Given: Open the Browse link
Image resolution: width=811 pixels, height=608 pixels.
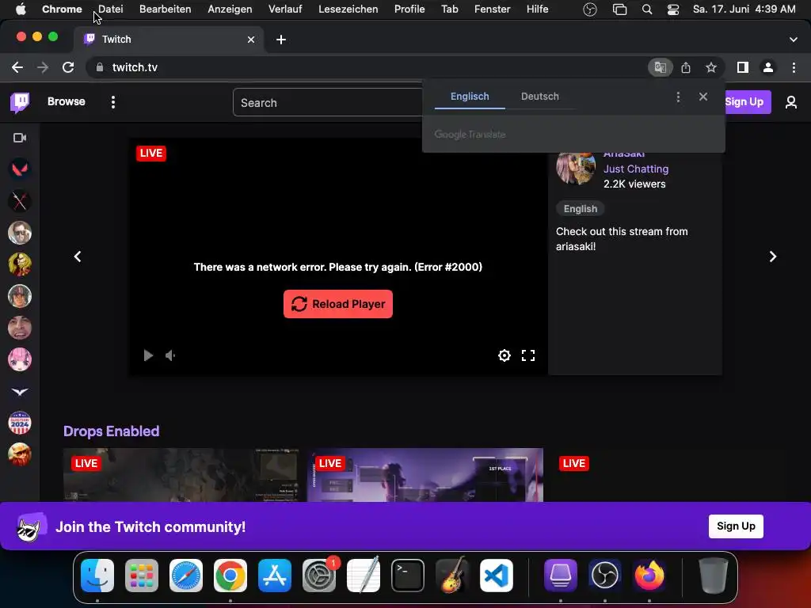Looking at the screenshot, I should [x=67, y=101].
